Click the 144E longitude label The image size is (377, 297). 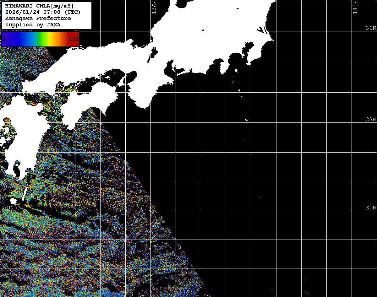coord(355,7)
